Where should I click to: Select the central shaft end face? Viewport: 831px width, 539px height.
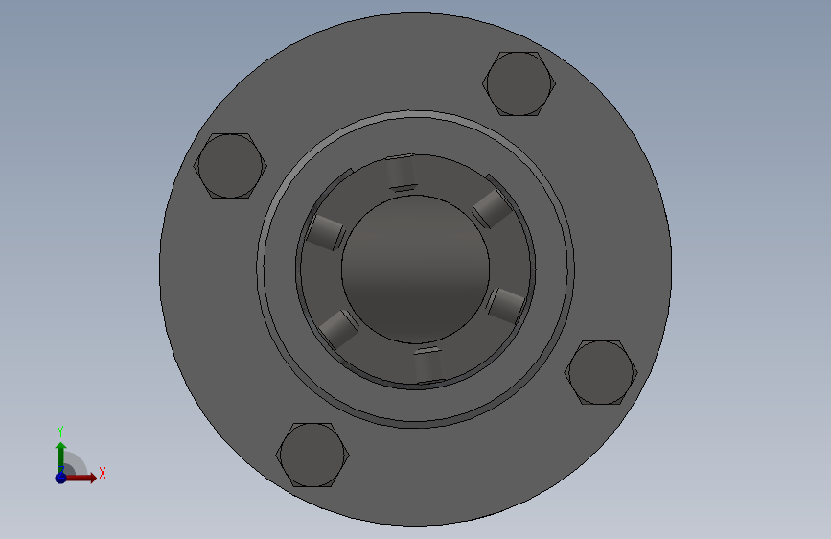click(416, 269)
